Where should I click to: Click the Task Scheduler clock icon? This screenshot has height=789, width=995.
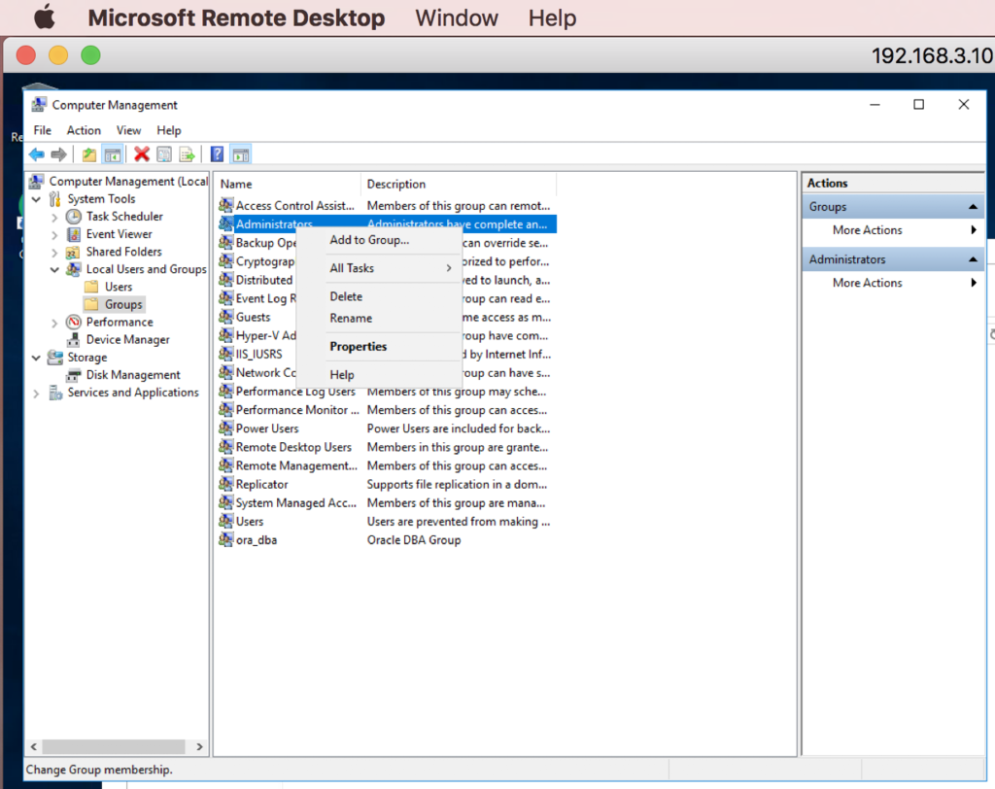point(74,217)
